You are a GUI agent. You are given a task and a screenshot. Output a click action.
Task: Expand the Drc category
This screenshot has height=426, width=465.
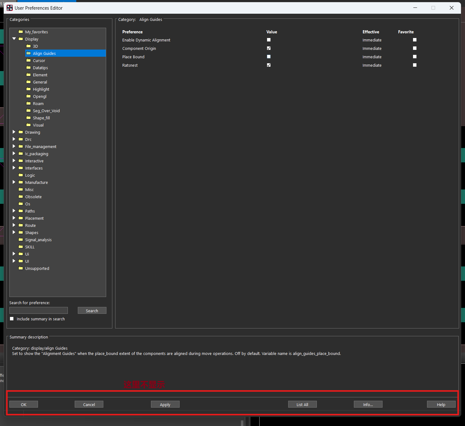coord(14,139)
